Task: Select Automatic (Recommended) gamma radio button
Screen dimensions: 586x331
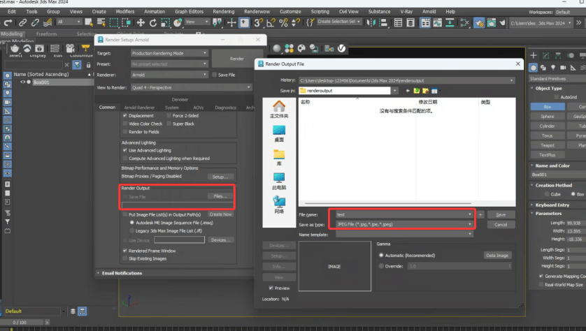Action: tap(381, 256)
